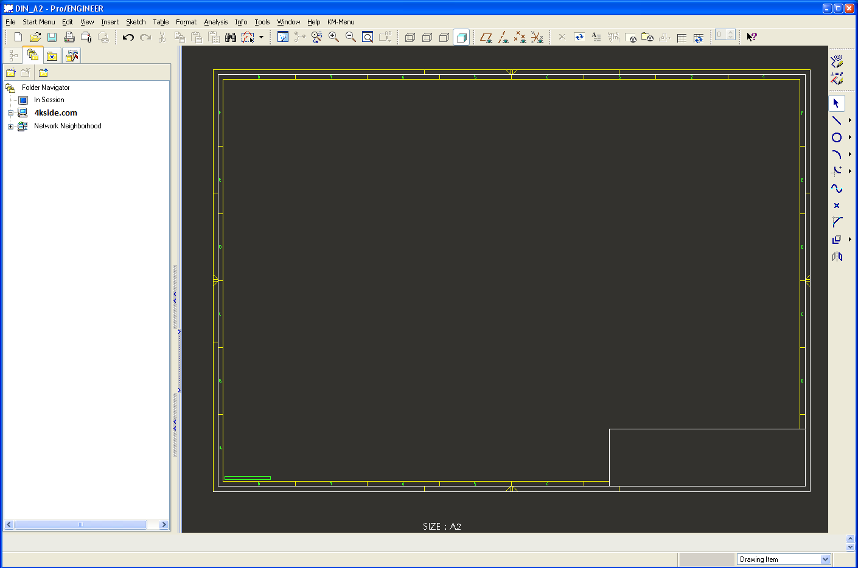Click the context-sensitive Help cursor icon

tap(752, 37)
